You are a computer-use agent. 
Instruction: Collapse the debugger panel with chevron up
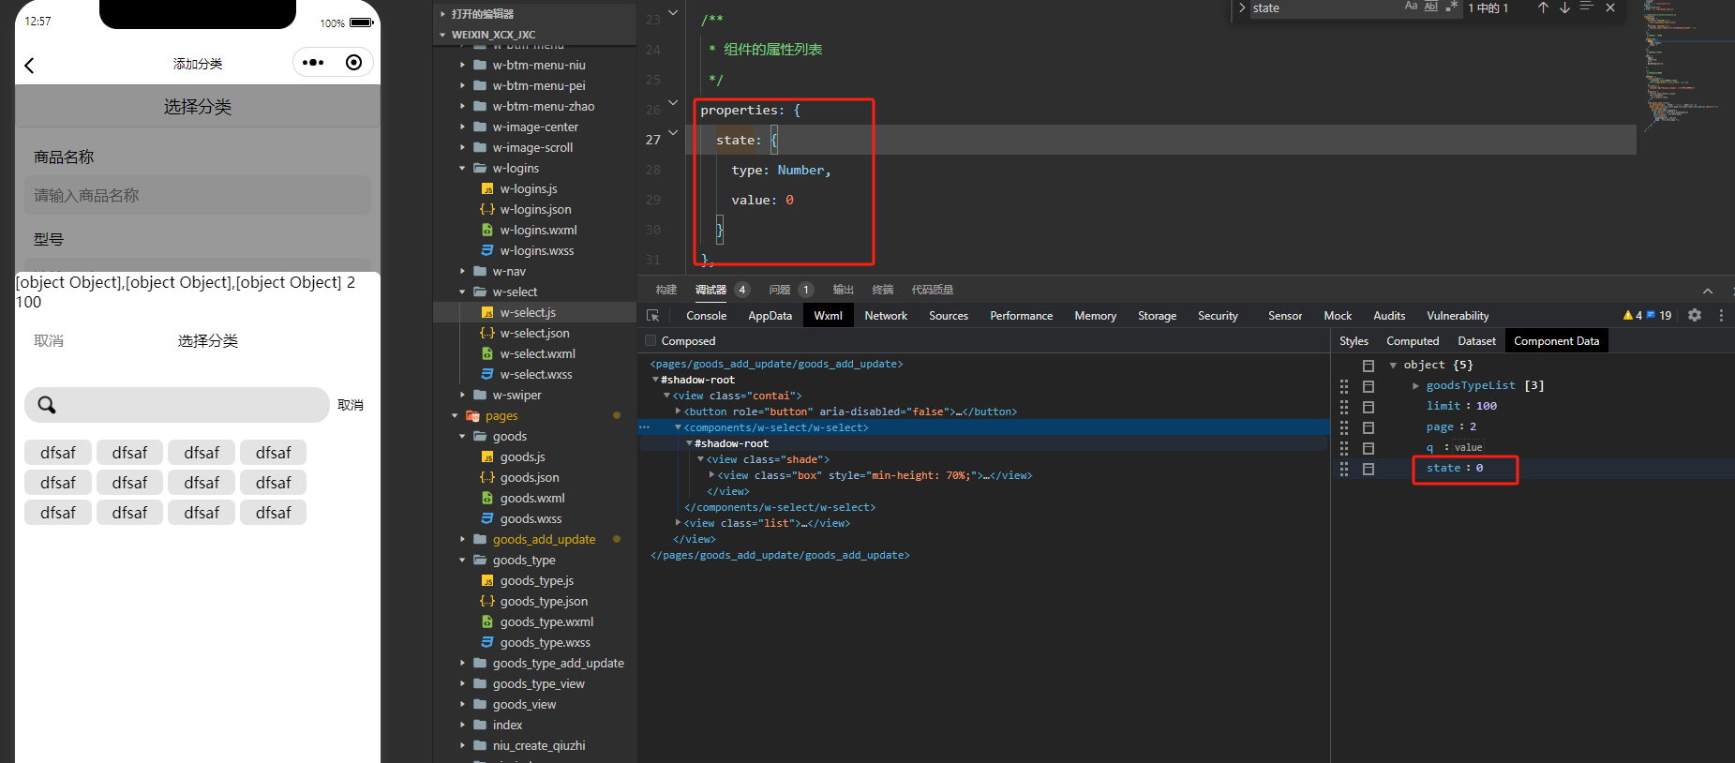(1708, 291)
